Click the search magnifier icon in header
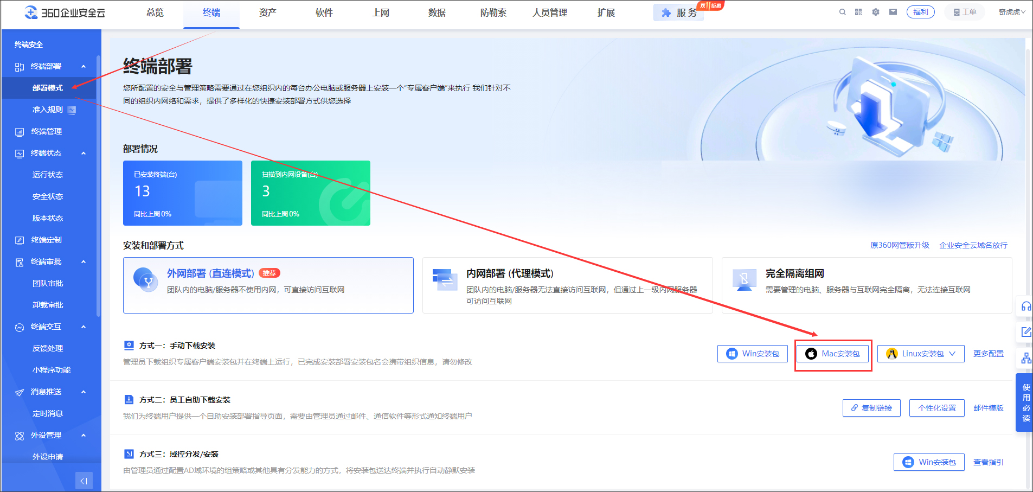This screenshot has width=1033, height=492. [x=842, y=12]
